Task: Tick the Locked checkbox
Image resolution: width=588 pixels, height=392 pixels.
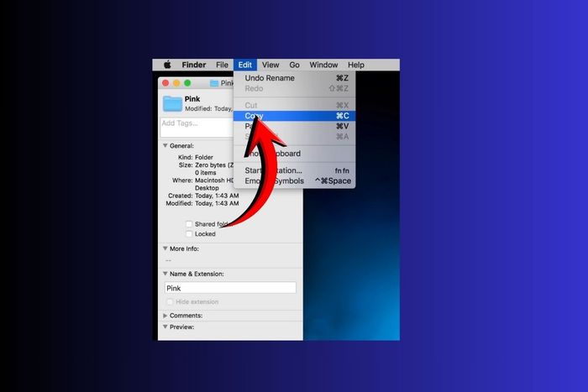Action: (189, 234)
